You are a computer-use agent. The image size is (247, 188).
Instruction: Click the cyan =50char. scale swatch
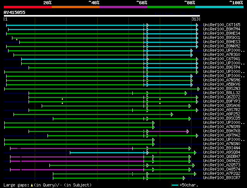175,185
